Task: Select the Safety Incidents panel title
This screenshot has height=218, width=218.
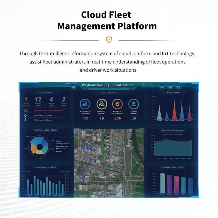Action: [x=173, y=93]
